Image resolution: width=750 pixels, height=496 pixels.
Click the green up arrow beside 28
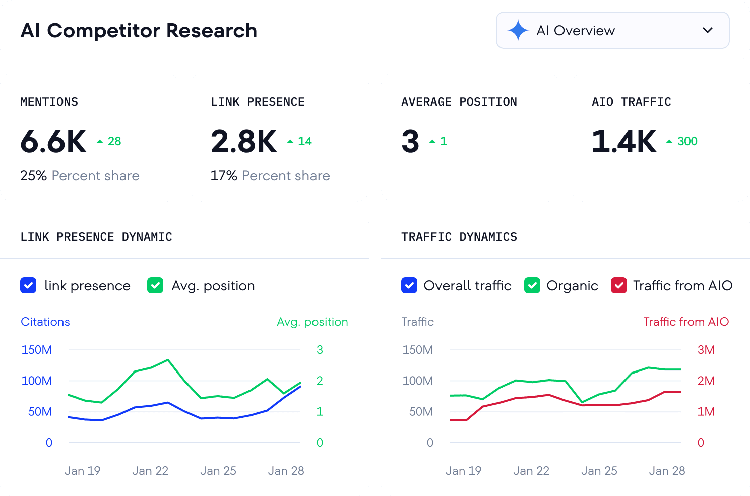coord(99,141)
